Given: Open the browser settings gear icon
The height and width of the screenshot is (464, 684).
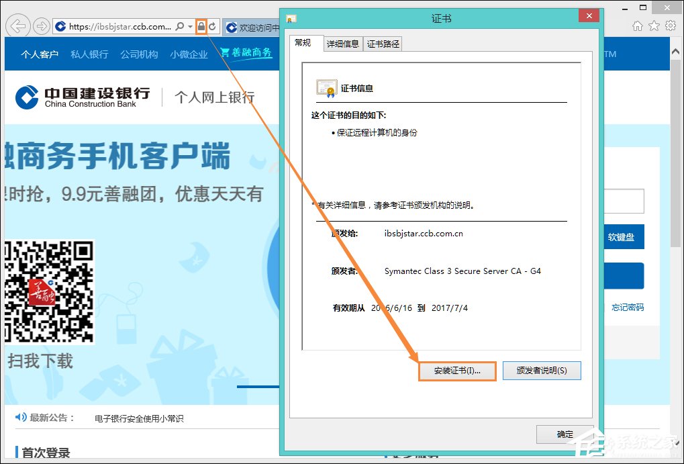Looking at the screenshot, I should 670,26.
